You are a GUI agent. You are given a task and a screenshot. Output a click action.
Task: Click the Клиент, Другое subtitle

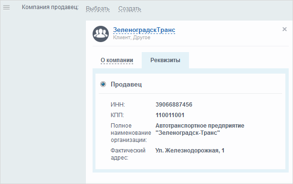point(132,37)
